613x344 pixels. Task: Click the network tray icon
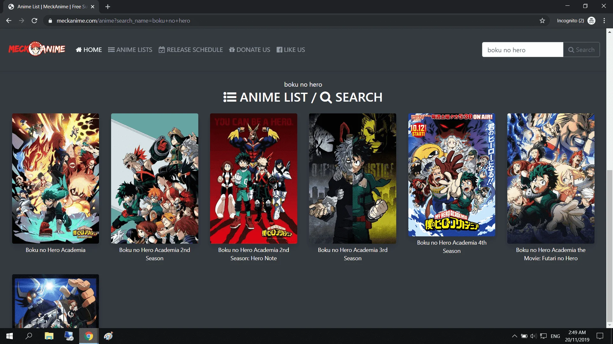(543, 336)
